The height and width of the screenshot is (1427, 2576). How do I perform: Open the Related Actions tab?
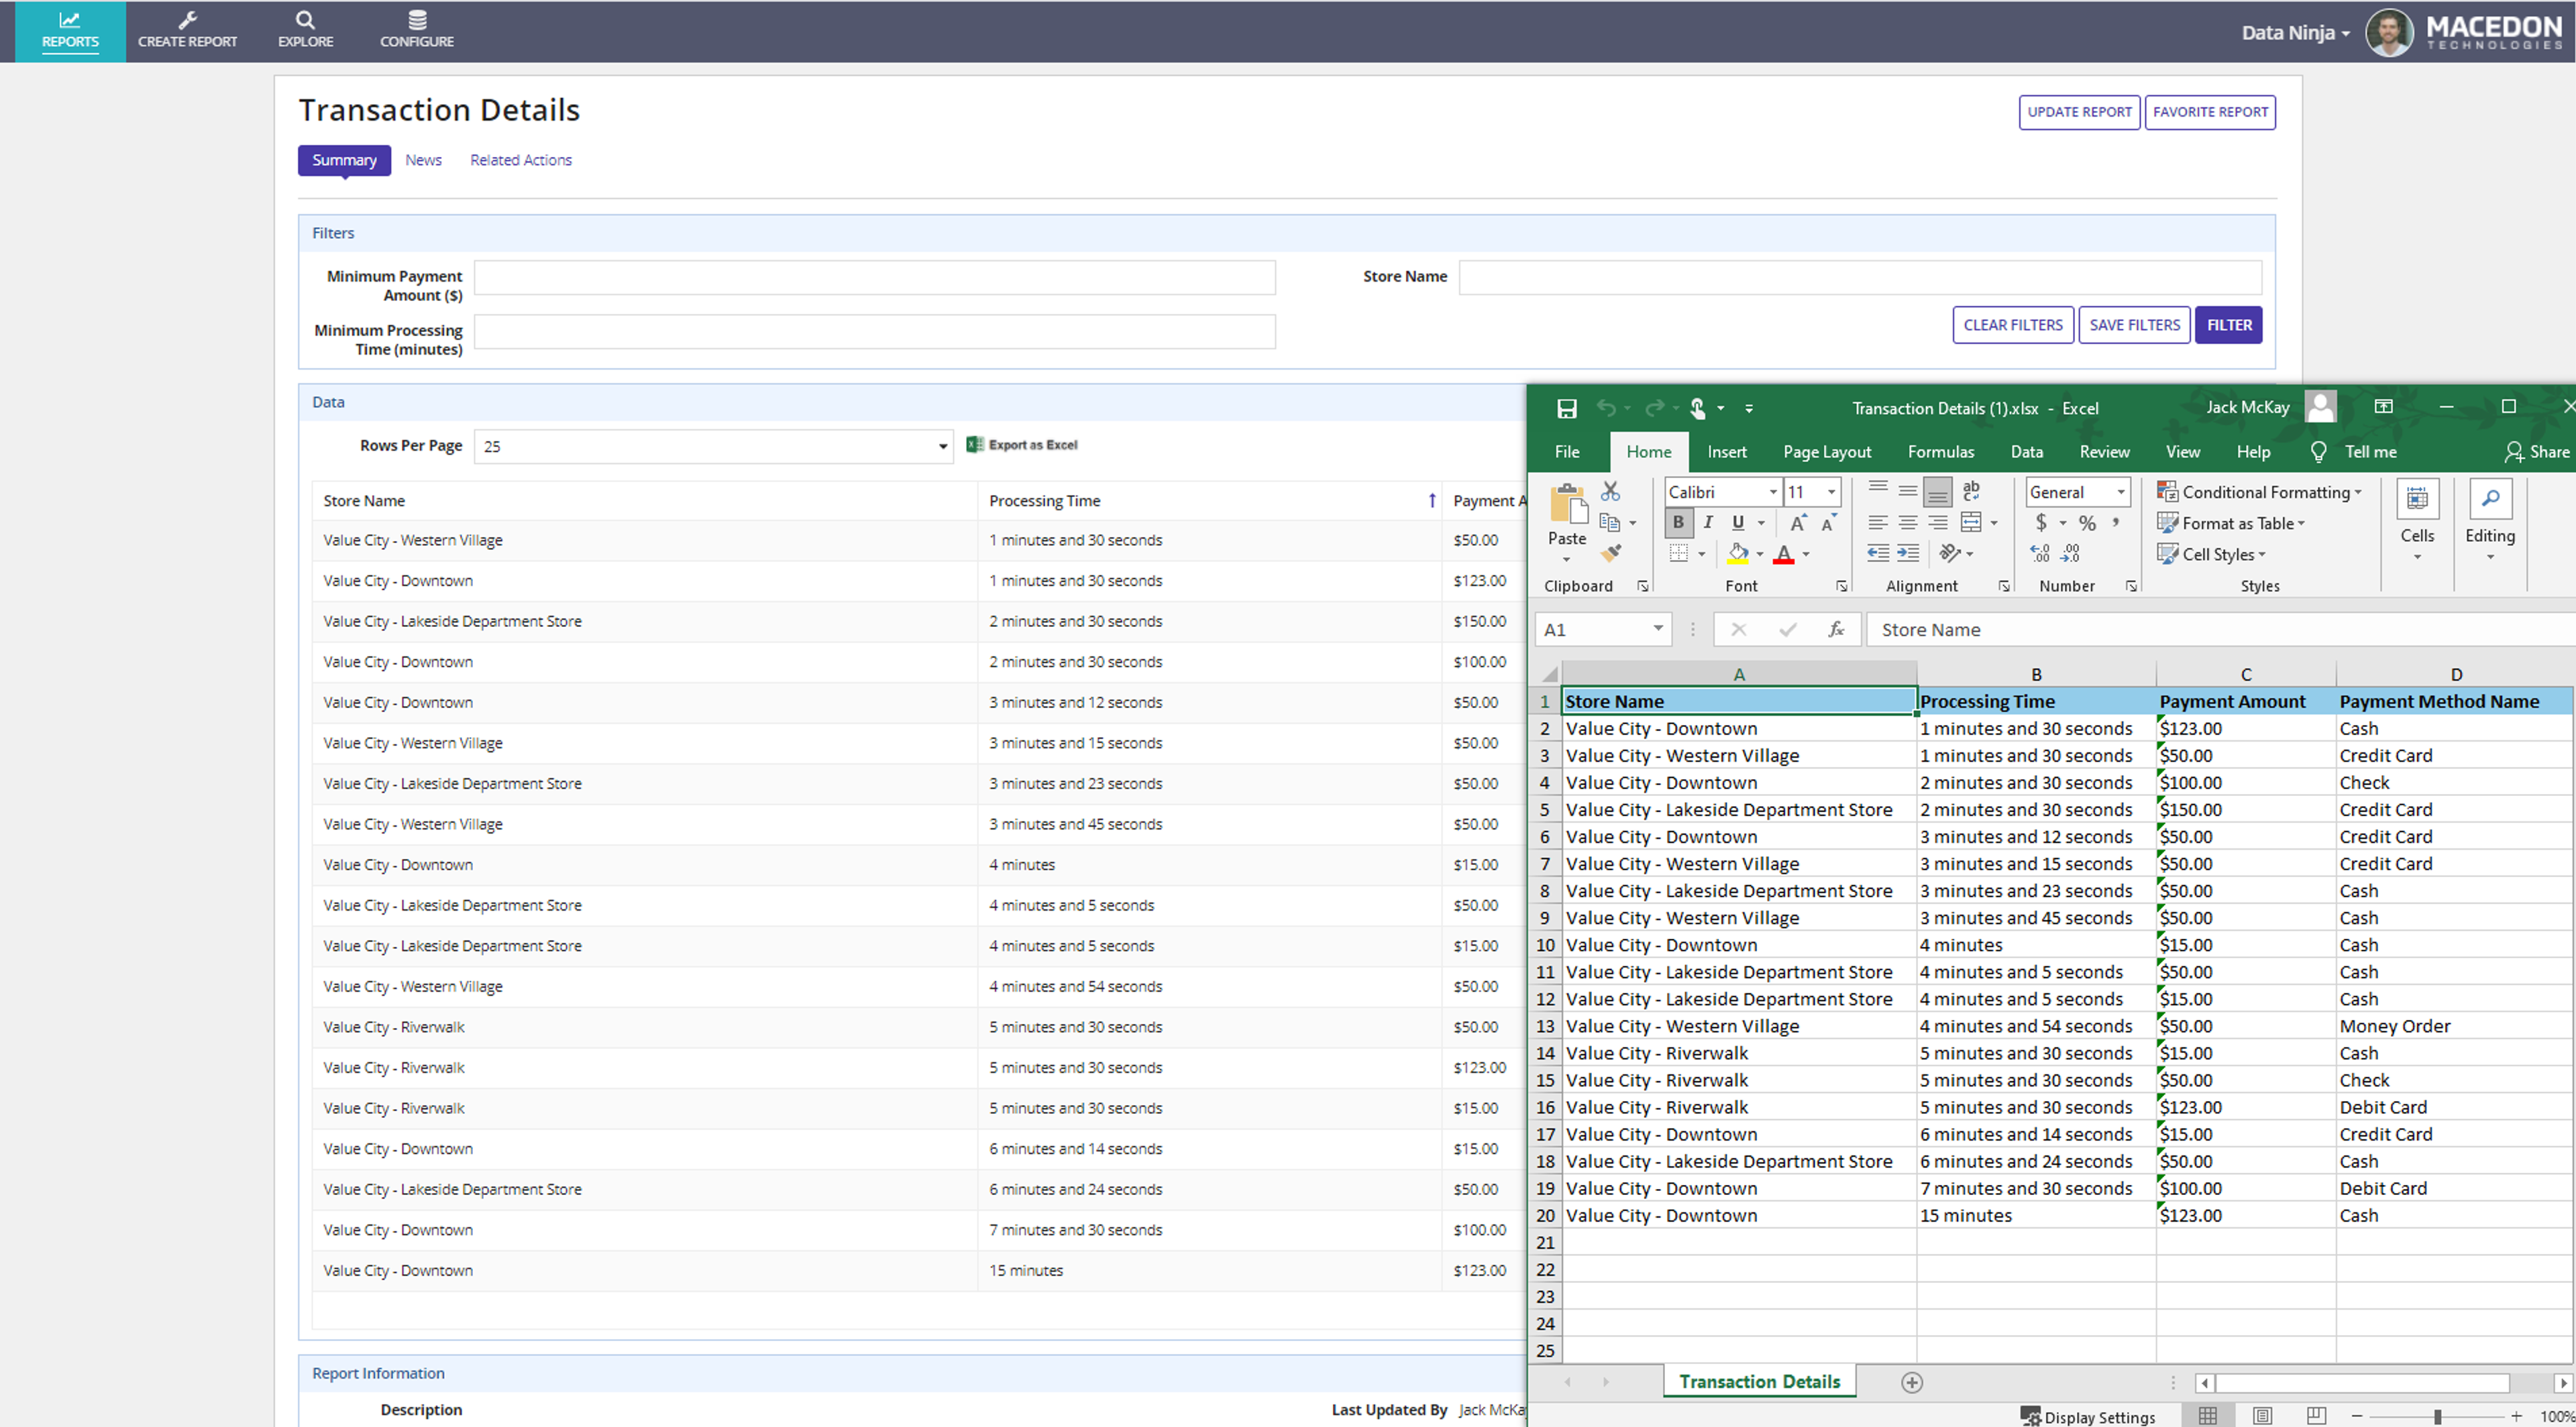point(521,160)
